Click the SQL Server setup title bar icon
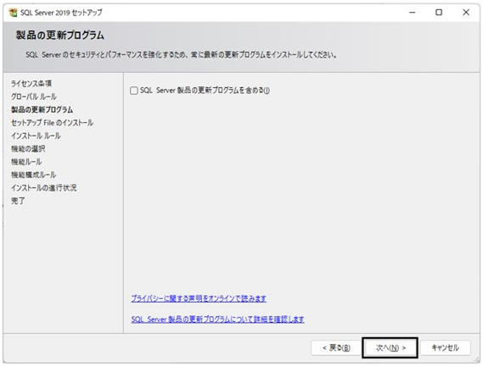This screenshot has width=483, height=366. (x=14, y=13)
